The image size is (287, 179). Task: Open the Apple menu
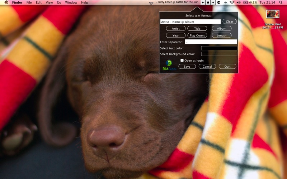(6, 3)
